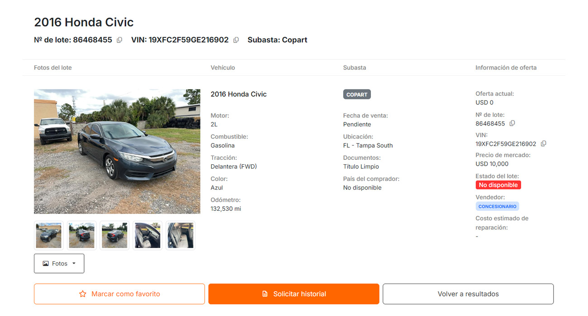Open the fifth rear seat thumbnail
Screen dimensions: 588x316
[x=180, y=235]
